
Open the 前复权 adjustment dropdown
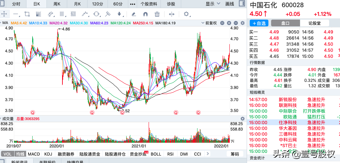click(209, 23)
